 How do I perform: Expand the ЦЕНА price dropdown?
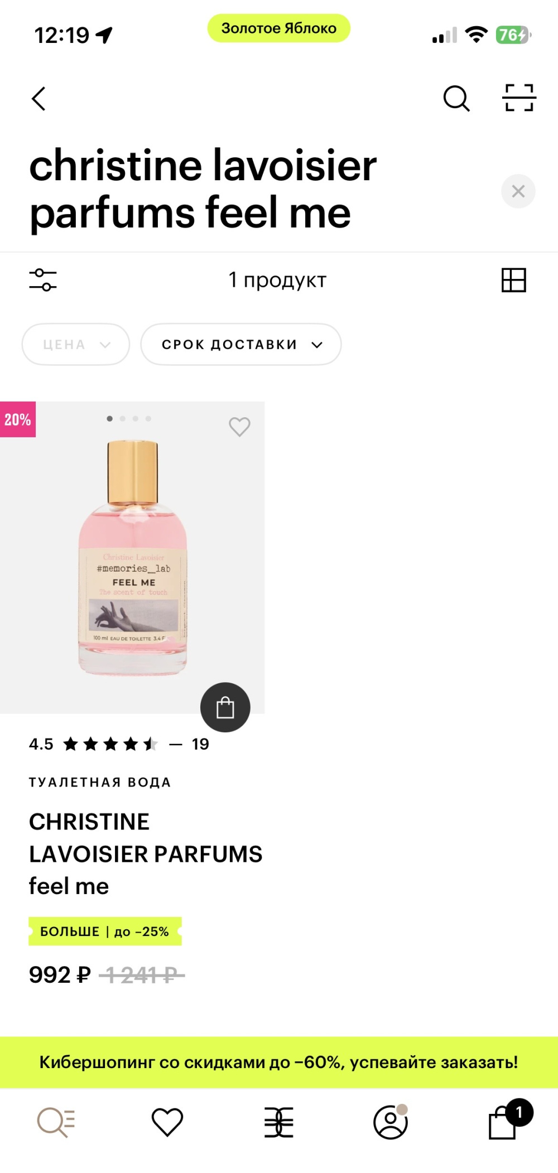(x=76, y=345)
